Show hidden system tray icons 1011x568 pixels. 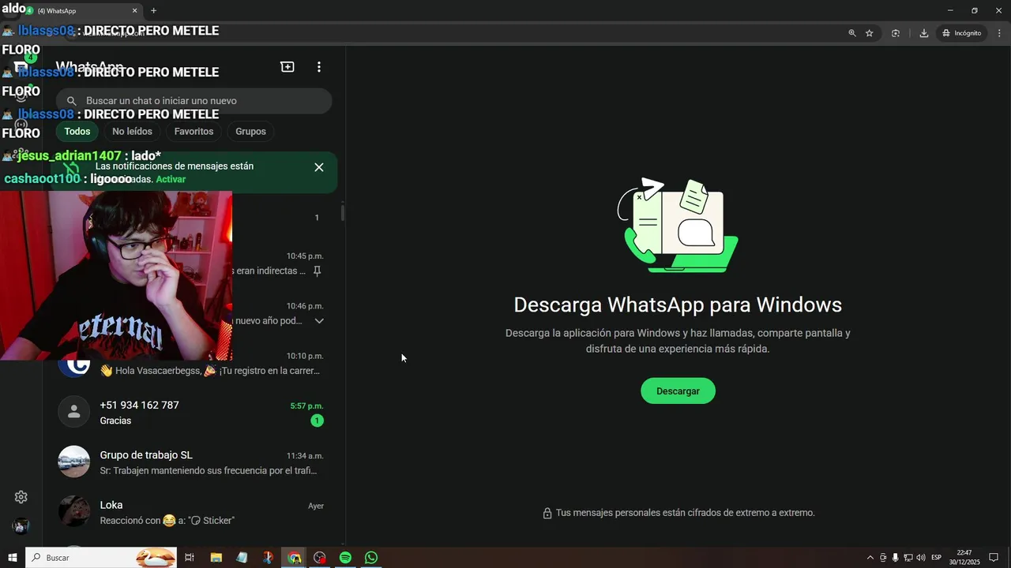[x=870, y=558]
